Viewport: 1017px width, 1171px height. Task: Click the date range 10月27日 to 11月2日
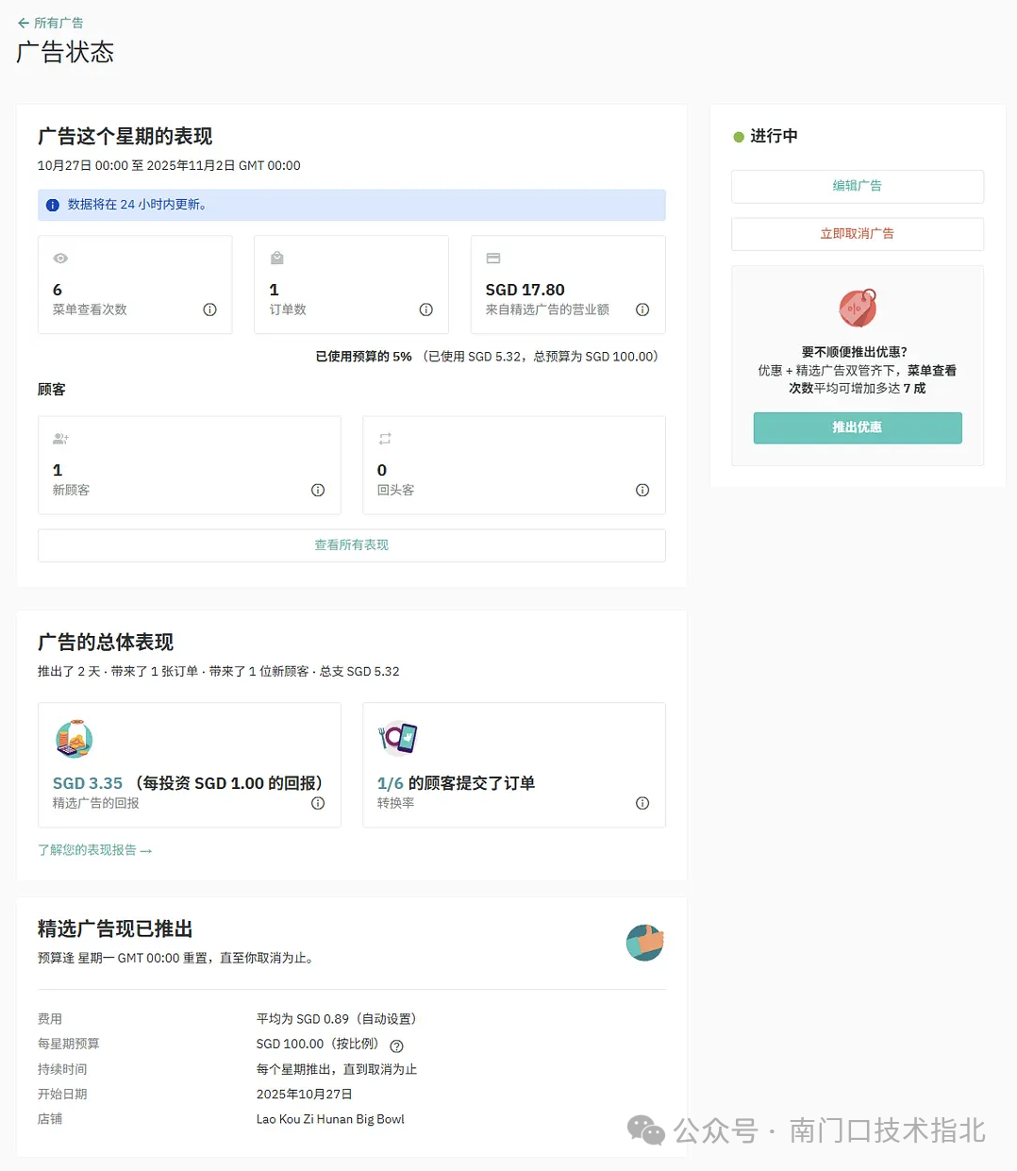point(169,165)
